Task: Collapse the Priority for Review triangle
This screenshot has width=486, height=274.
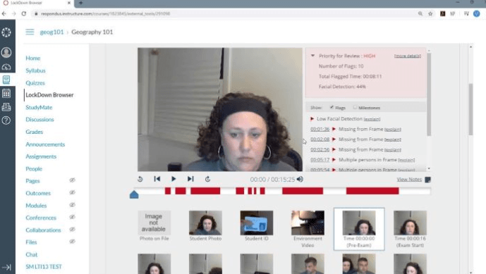Action: coord(312,56)
